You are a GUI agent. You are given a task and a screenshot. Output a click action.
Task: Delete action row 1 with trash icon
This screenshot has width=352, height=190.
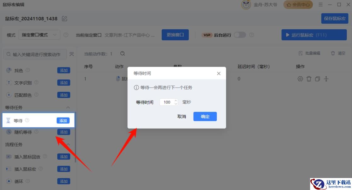click(x=309, y=79)
